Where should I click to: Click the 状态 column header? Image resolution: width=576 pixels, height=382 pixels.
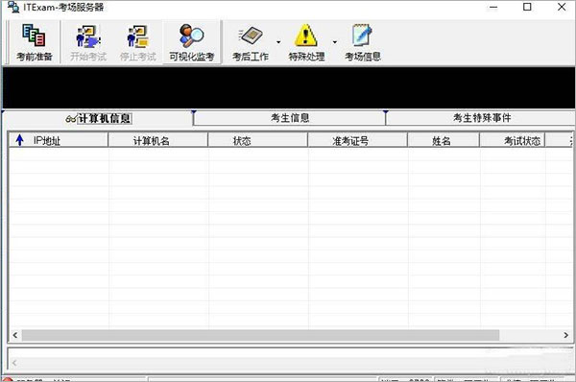(x=258, y=140)
